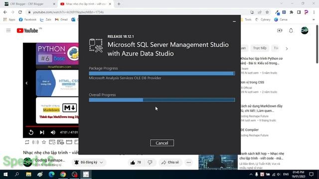The height and width of the screenshot is (179, 319).
Task: Minimize the SSMS installer window
Action: [234, 21]
